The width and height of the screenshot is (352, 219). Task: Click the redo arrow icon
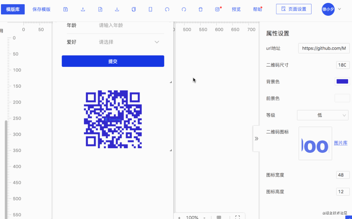[184, 9]
